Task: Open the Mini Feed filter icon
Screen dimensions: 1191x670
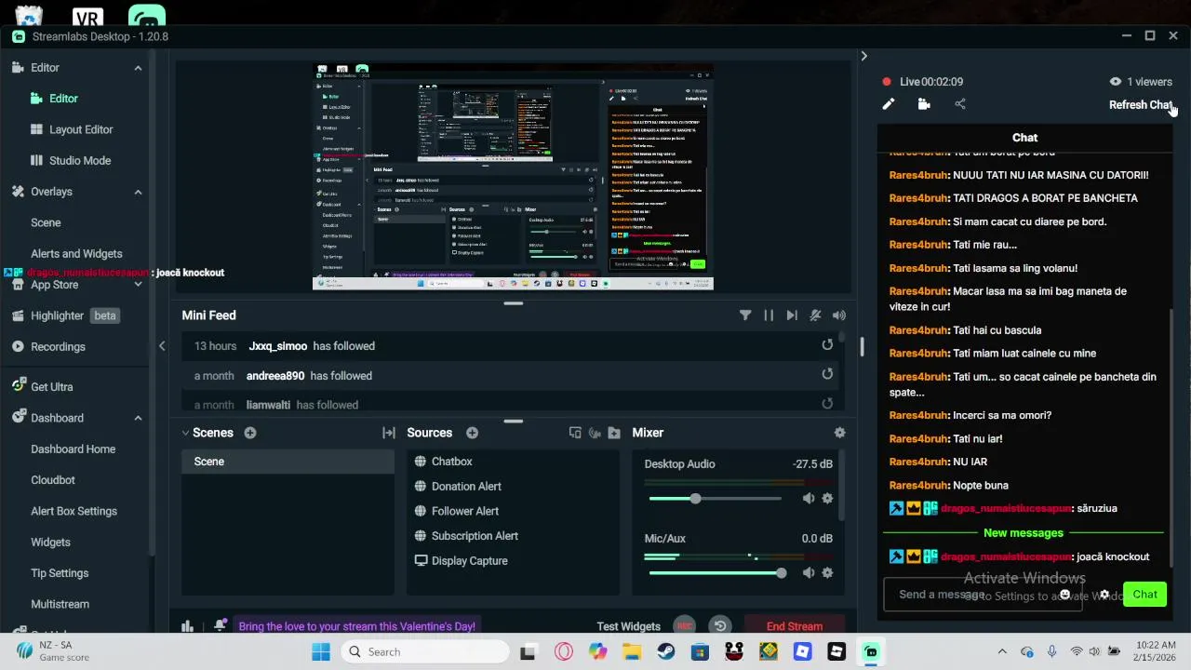Action: click(x=745, y=315)
